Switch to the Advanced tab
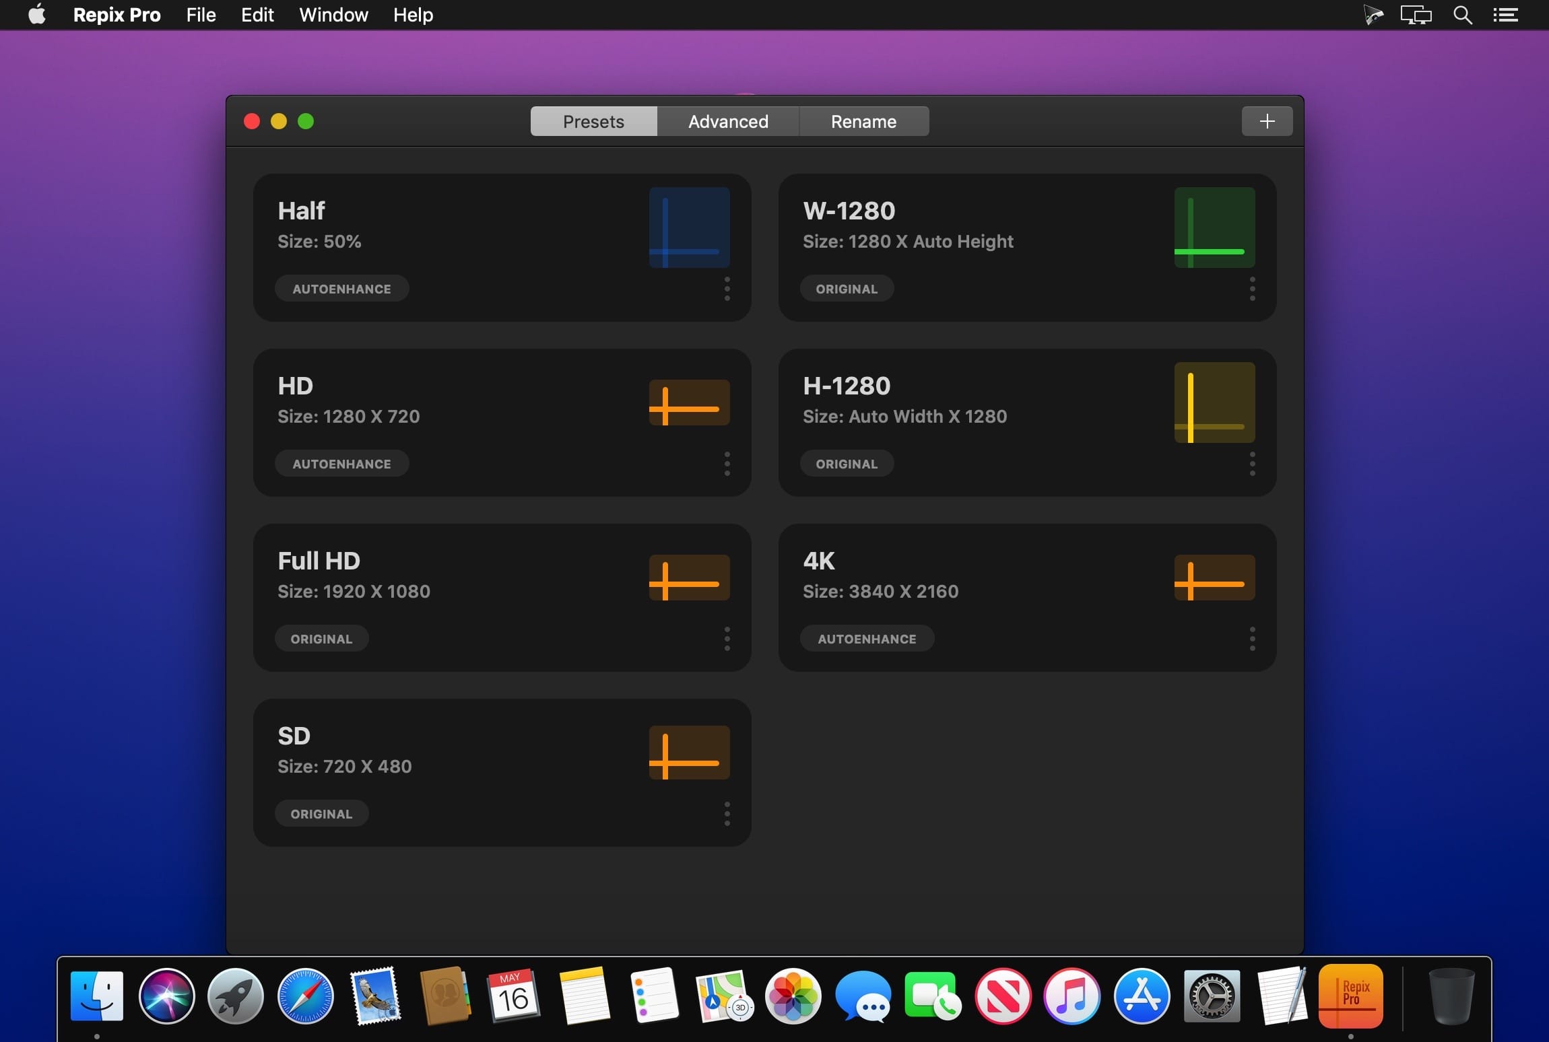The width and height of the screenshot is (1549, 1042). [728, 120]
